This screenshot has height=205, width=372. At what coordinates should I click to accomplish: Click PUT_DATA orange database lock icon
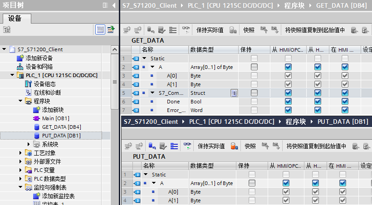[x=235, y=146]
